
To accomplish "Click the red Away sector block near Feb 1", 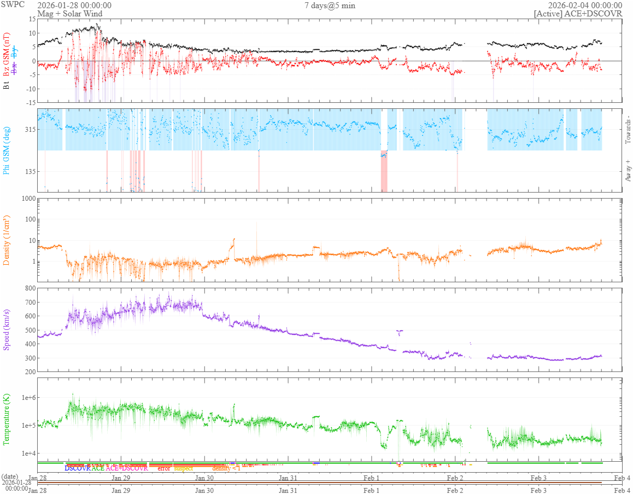I will 384,171.
